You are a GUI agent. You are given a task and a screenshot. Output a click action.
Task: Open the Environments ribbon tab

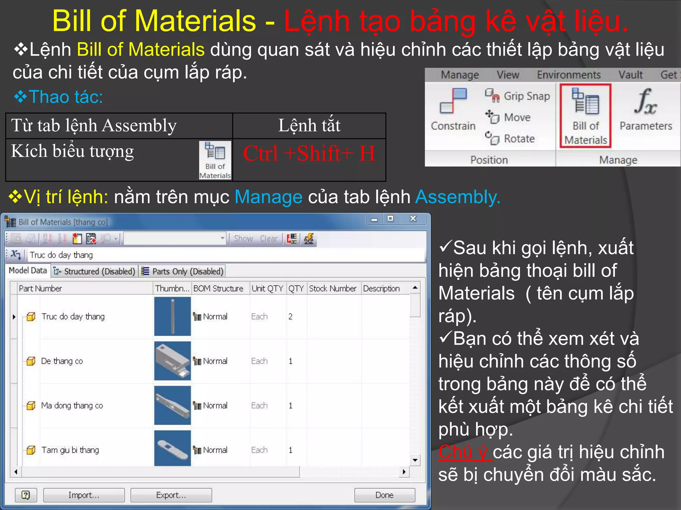pos(569,75)
